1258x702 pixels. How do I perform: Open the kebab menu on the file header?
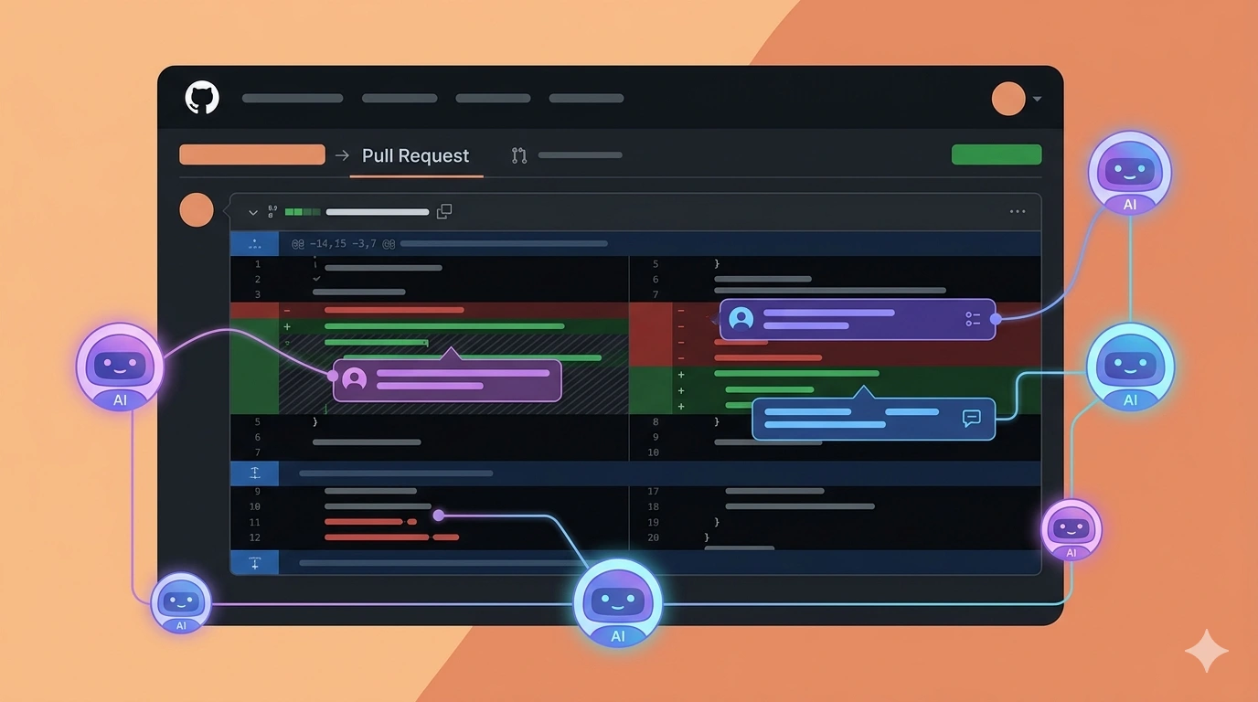click(1017, 211)
